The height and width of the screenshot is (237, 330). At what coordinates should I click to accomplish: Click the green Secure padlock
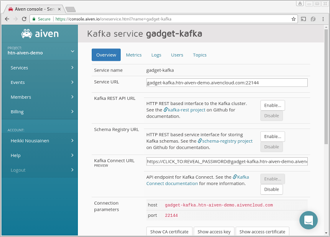[34, 19]
